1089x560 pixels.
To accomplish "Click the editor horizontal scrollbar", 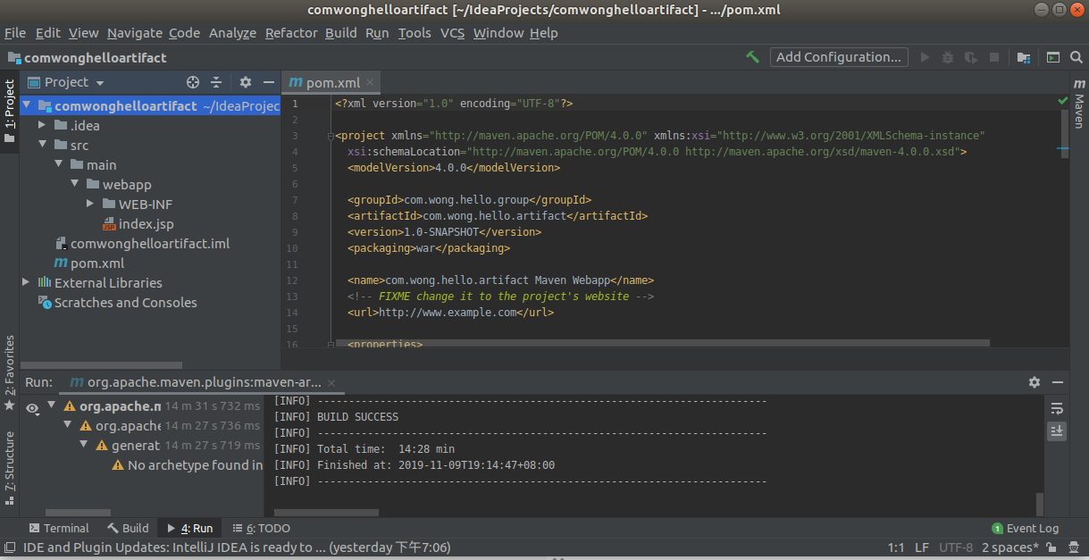I will (662, 343).
